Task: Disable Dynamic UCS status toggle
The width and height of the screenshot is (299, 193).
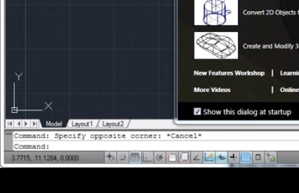Action: pos(209,158)
